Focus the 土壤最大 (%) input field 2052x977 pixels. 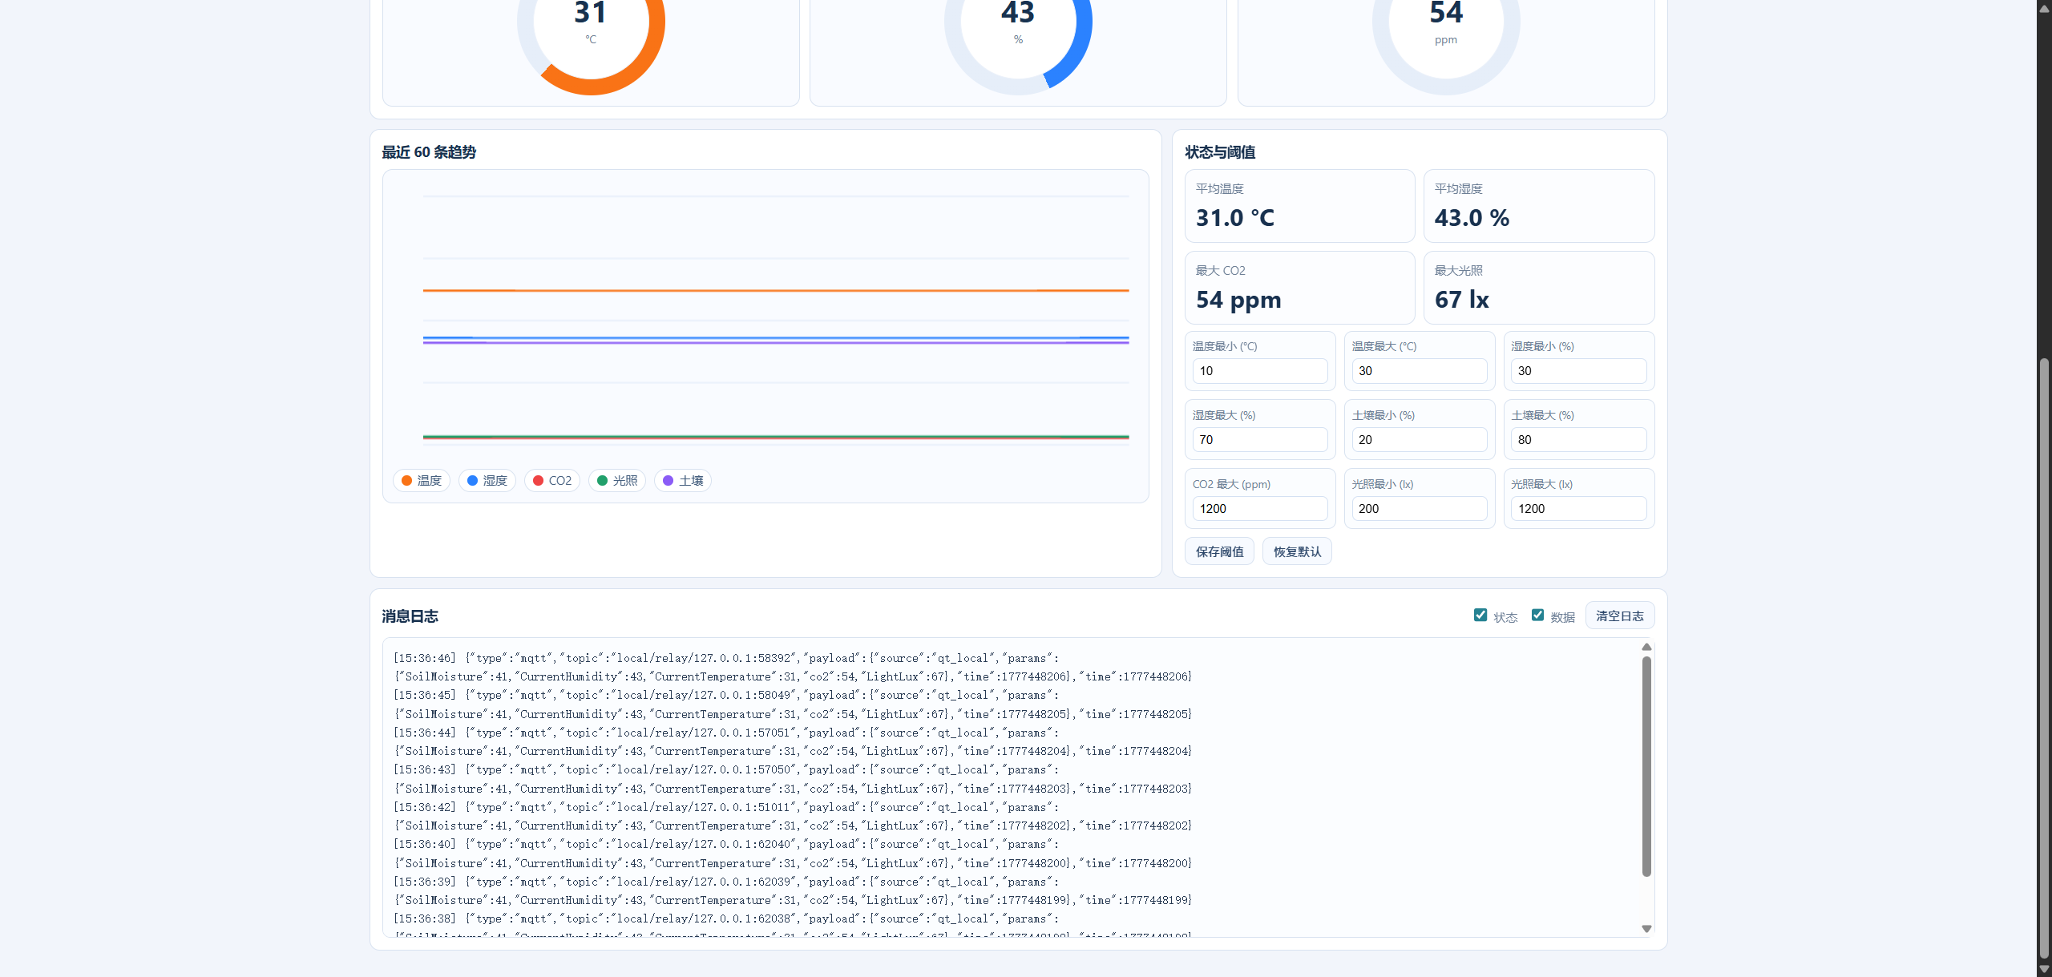click(1578, 440)
